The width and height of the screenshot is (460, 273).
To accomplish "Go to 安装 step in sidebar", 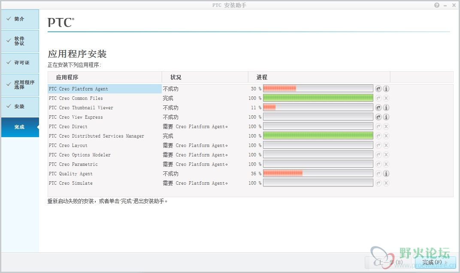I will pyautogui.click(x=20, y=106).
